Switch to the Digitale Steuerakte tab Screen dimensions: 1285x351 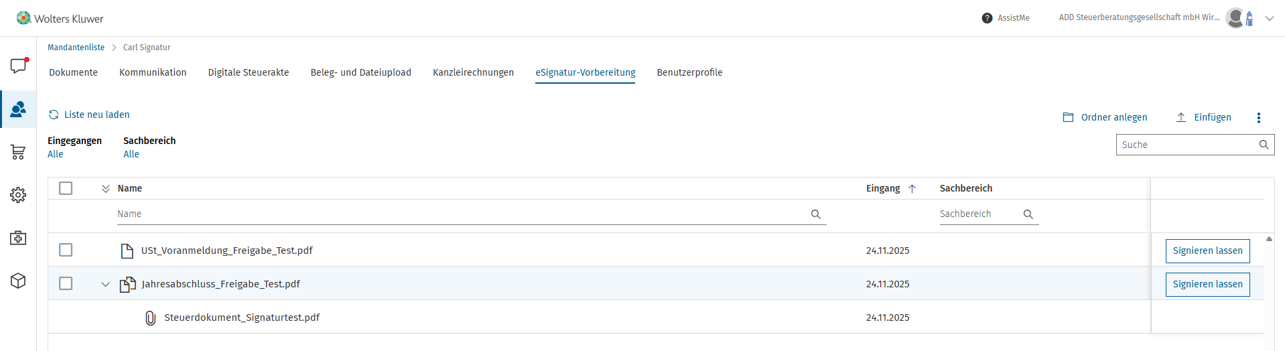(x=249, y=72)
